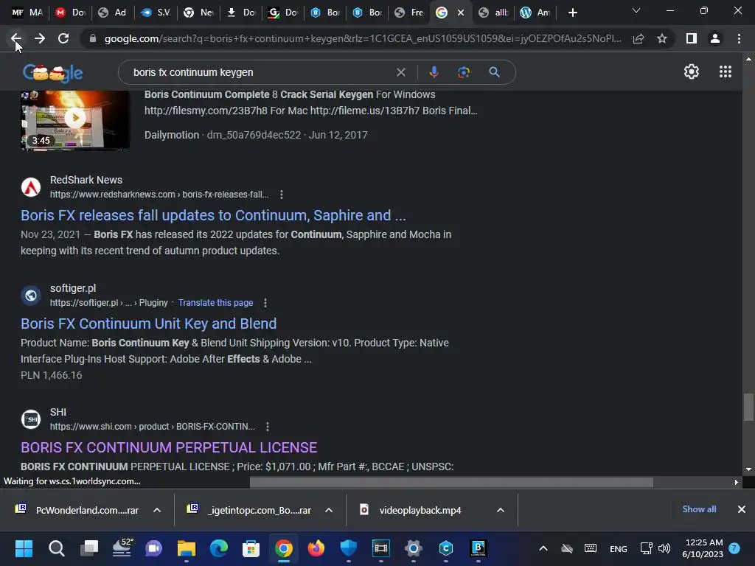Expand options for PcWonderland.com rar download

pyautogui.click(x=157, y=510)
